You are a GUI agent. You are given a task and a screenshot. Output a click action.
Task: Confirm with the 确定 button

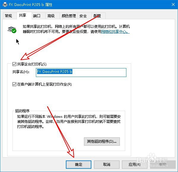[79, 165]
